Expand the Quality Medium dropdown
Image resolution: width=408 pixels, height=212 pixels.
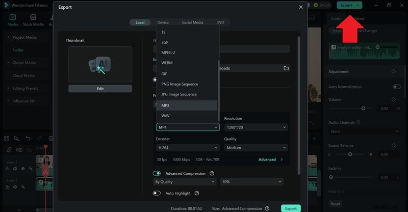tap(256, 148)
